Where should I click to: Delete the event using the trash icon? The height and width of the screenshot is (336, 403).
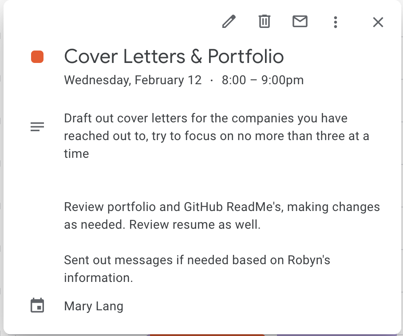coord(264,21)
